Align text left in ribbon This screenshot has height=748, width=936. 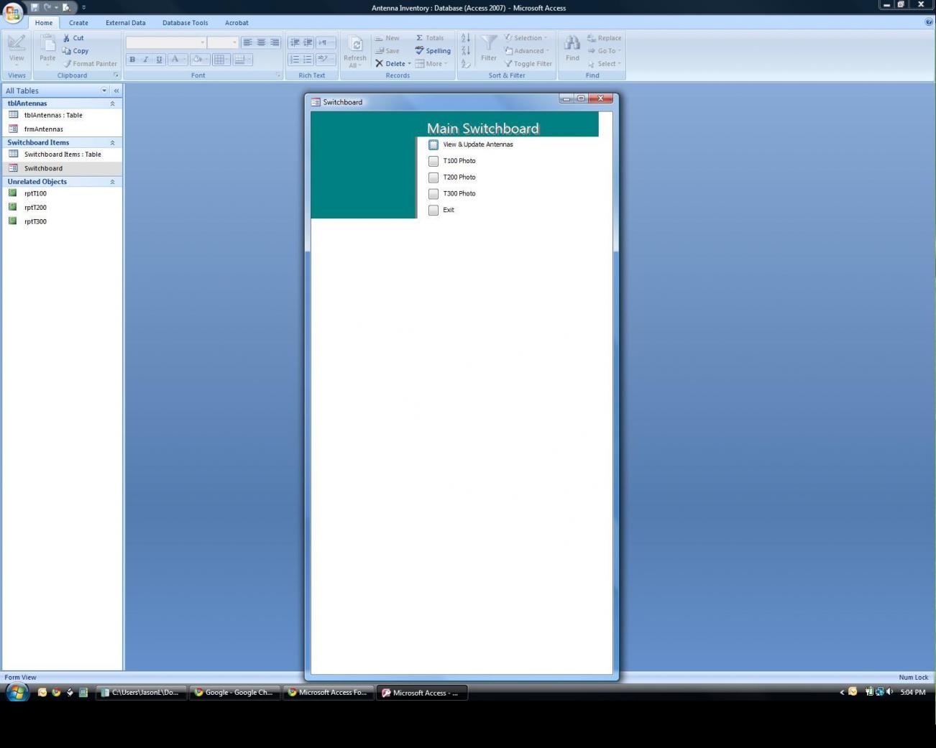coord(247,42)
